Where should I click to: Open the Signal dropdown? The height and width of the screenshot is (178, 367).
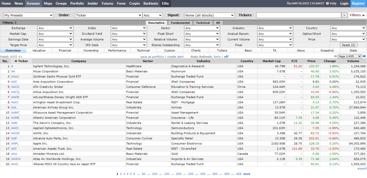209,15
